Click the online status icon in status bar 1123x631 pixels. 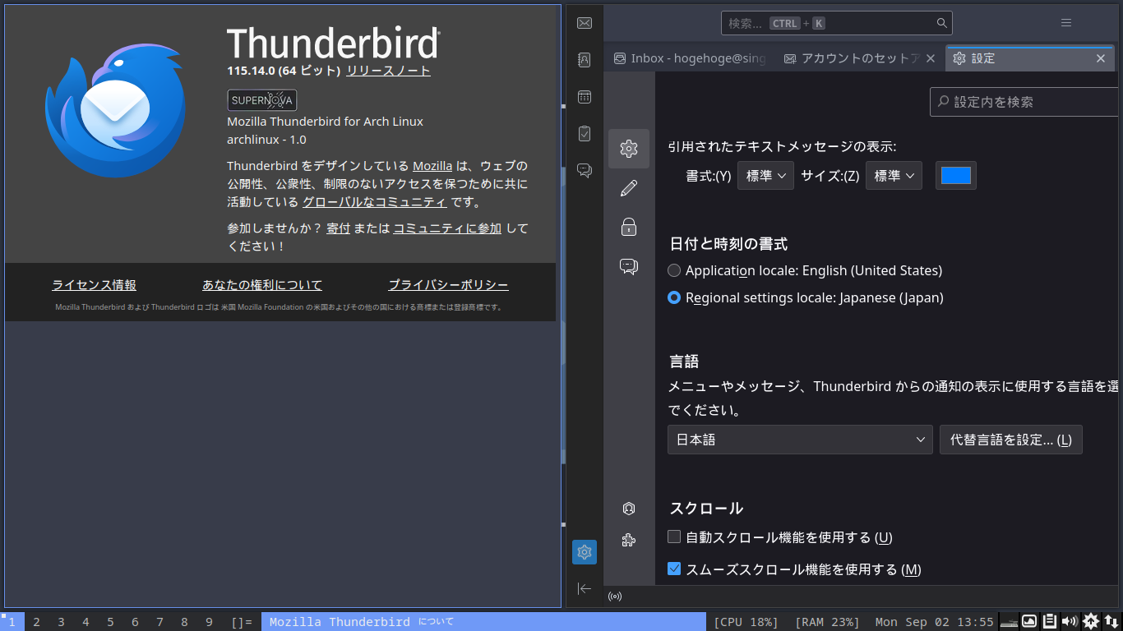coord(615,596)
